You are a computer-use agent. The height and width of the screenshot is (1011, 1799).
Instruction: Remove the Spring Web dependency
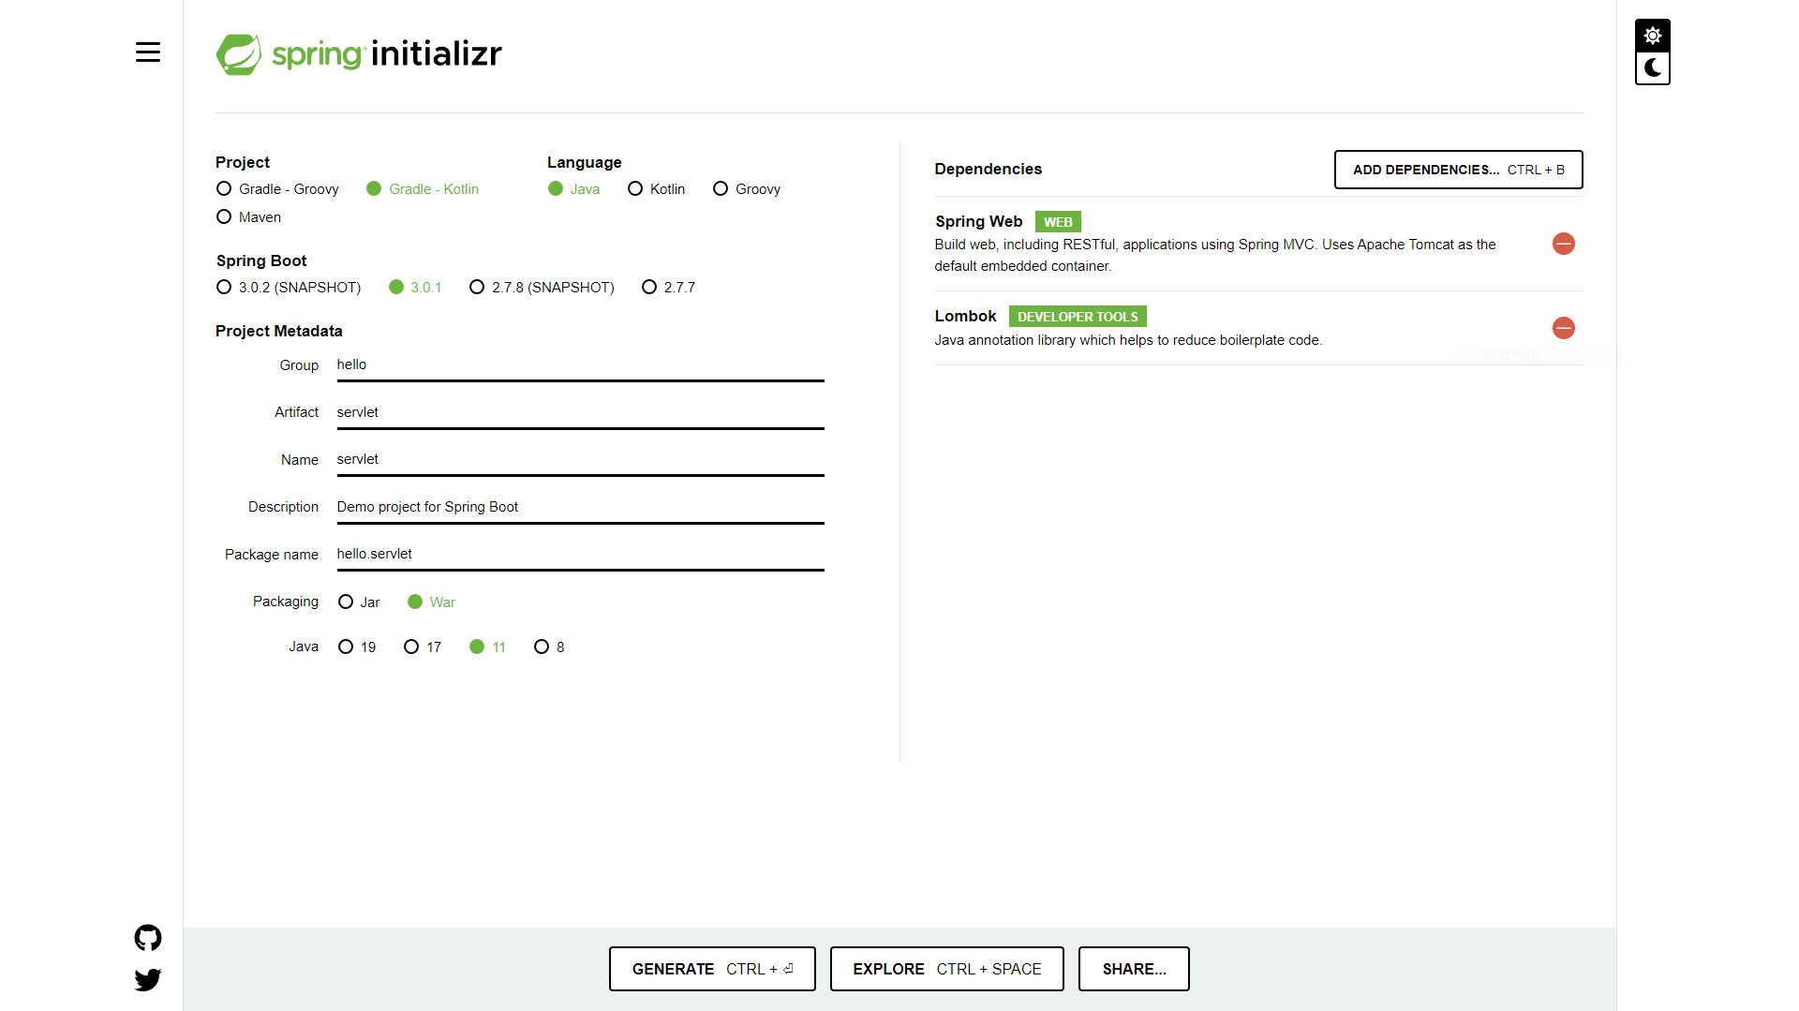coord(1564,244)
